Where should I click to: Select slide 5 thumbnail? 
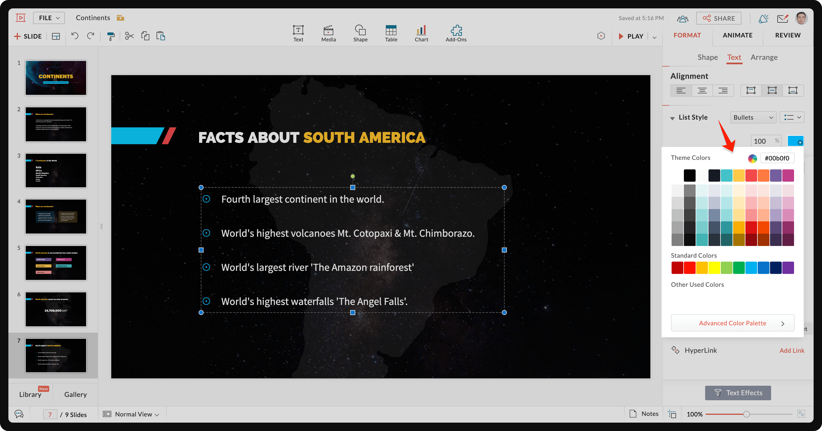(x=56, y=263)
